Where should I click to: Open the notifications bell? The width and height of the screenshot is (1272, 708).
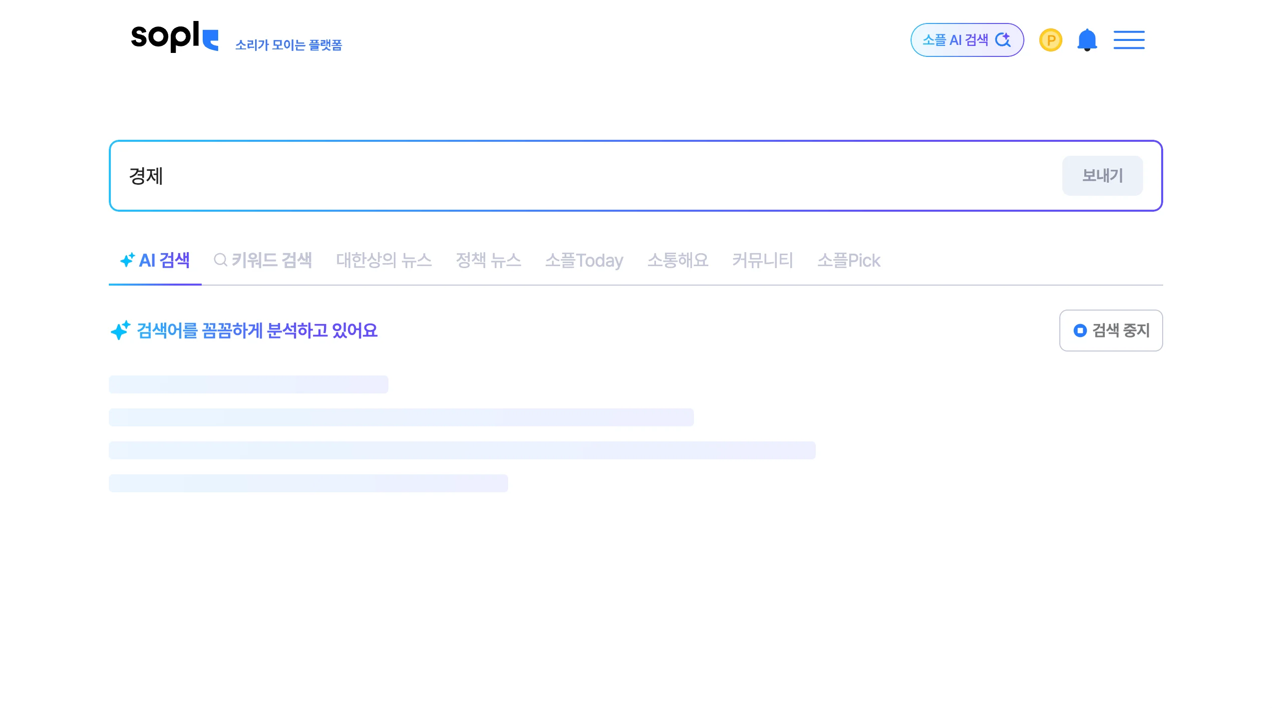[x=1087, y=40]
